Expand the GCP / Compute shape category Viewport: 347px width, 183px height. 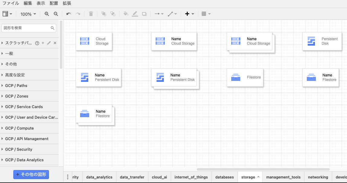click(19, 128)
